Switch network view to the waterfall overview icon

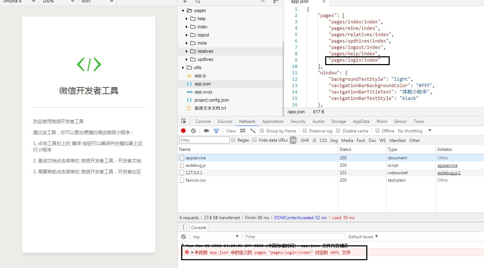click(253, 131)
